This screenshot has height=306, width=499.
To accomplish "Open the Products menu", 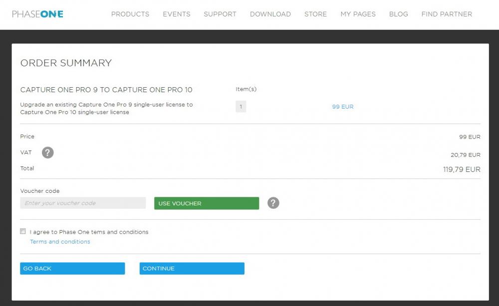I will tap(130, 14).
